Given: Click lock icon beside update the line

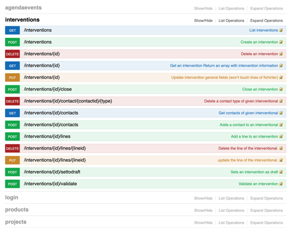Looking at the screenshot, I should point(281,160).
